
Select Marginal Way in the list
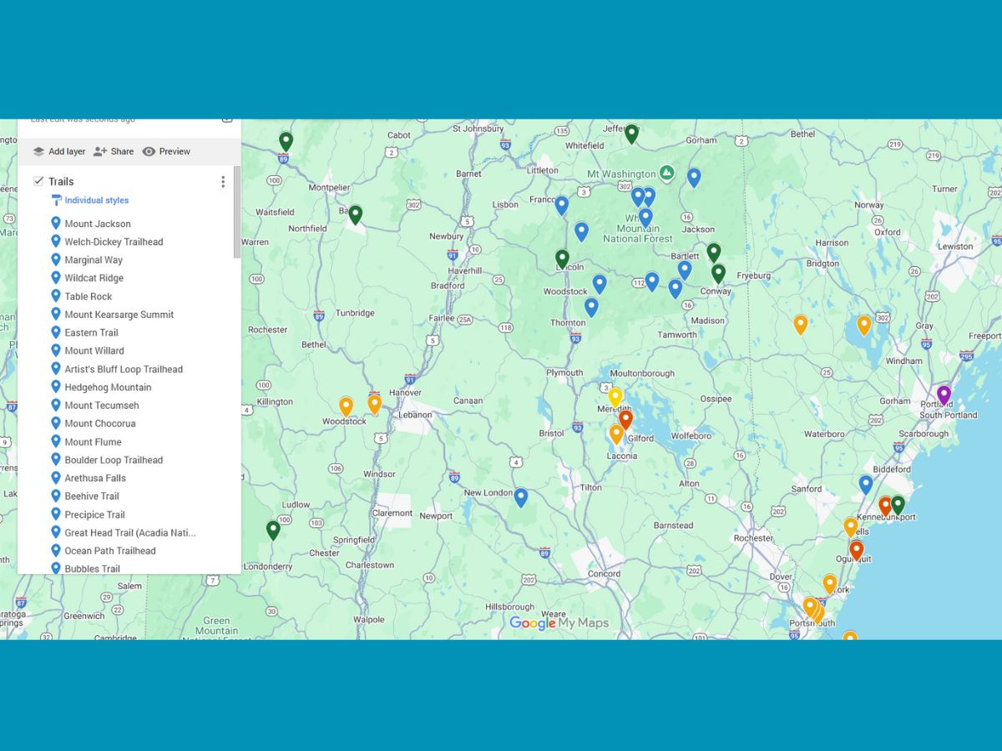click(x=94, y=260)
